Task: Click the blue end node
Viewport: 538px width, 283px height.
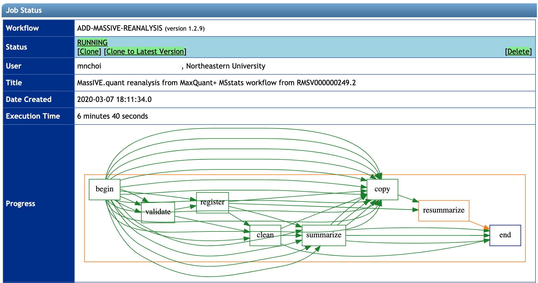Action: [505, 235]
